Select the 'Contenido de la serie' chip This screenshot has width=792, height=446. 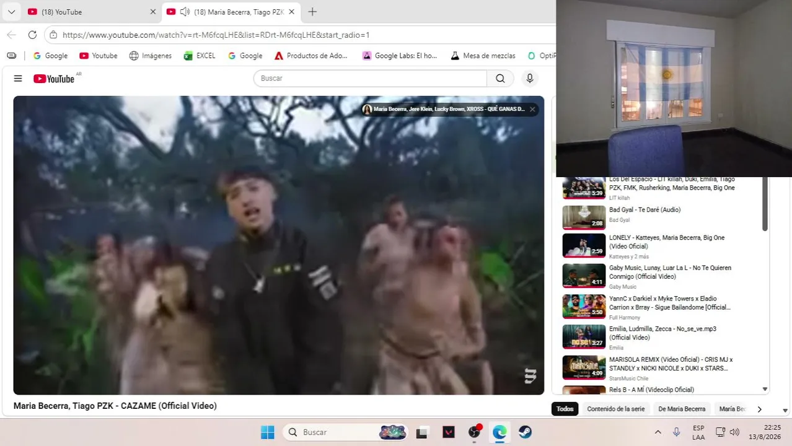click(x=615, y=409)
